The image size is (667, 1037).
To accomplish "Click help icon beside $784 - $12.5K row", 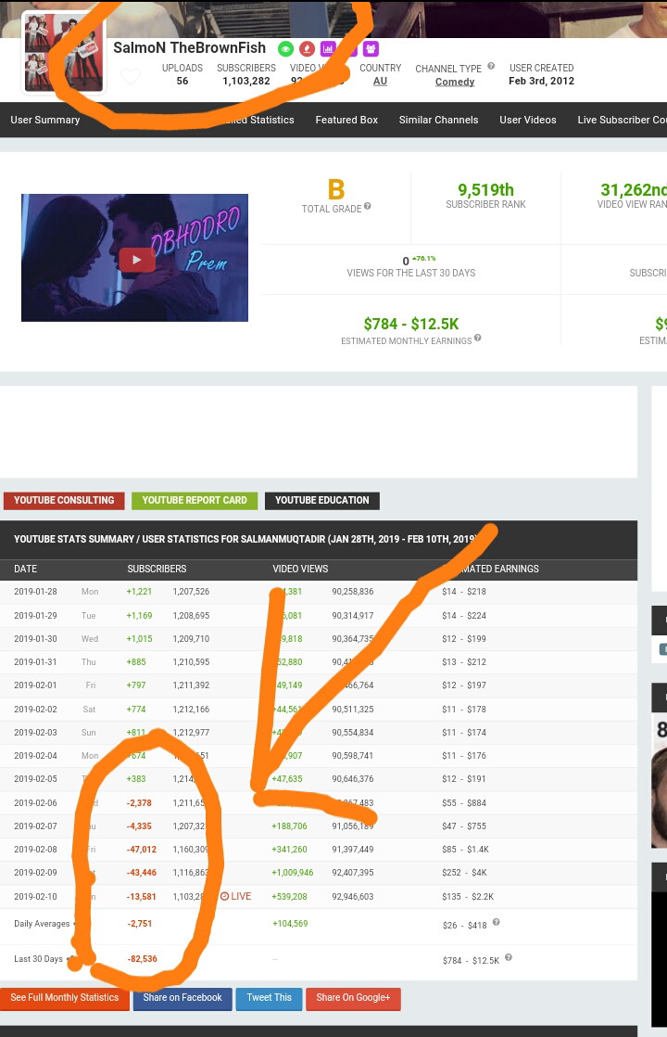I will 508,957.
